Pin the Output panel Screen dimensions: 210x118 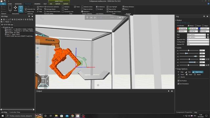point(168,91)
